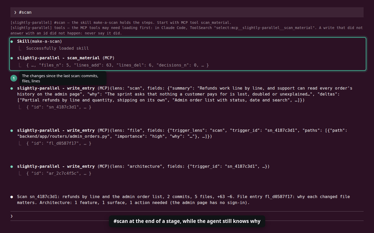Click the white dot beside the Scan sn_4187c3d1 summary
Image resolution: width=374 pixels, height=233 pixels.
12,197
